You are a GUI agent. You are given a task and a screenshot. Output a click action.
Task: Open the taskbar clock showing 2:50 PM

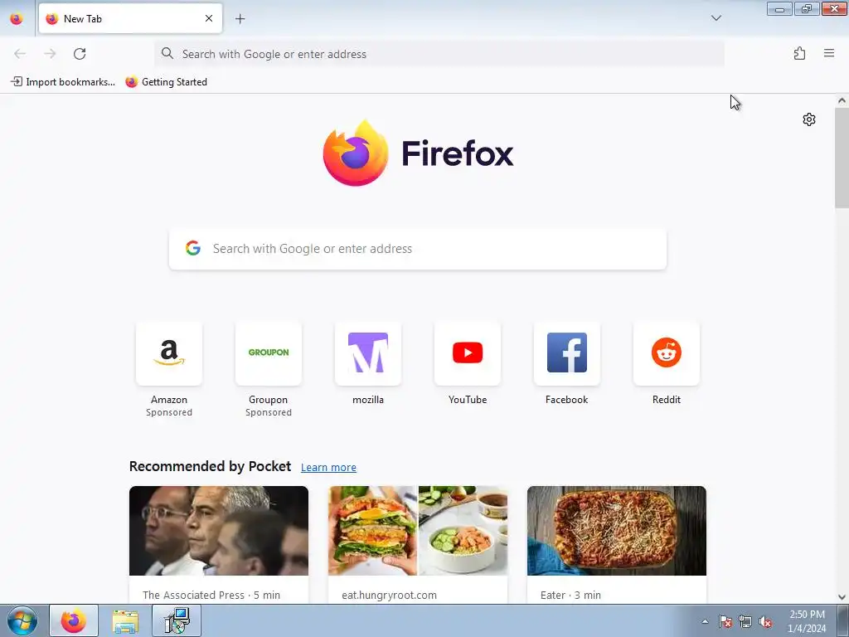click(807, 621)
